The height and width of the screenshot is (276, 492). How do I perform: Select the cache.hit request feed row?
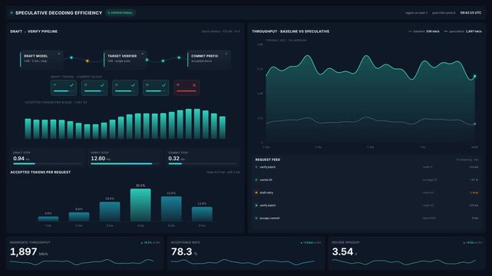tap(366, 180)
